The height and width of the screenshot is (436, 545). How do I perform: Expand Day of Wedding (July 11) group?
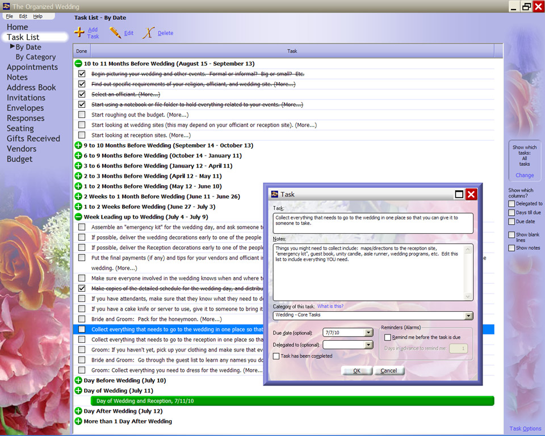point(78,391)
